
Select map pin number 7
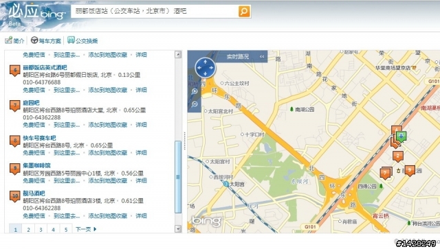tap(385, 174)
